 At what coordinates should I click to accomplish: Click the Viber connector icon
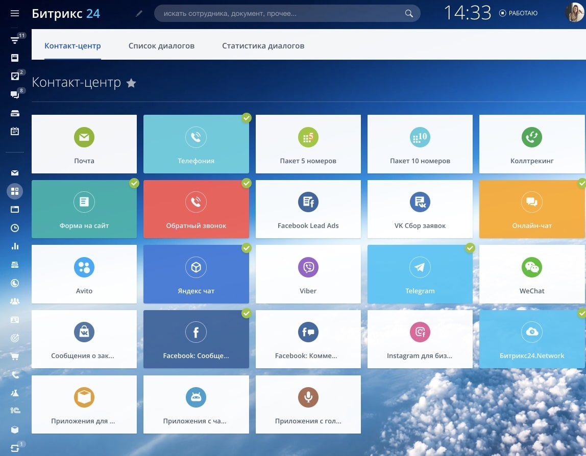click(308, 268)
